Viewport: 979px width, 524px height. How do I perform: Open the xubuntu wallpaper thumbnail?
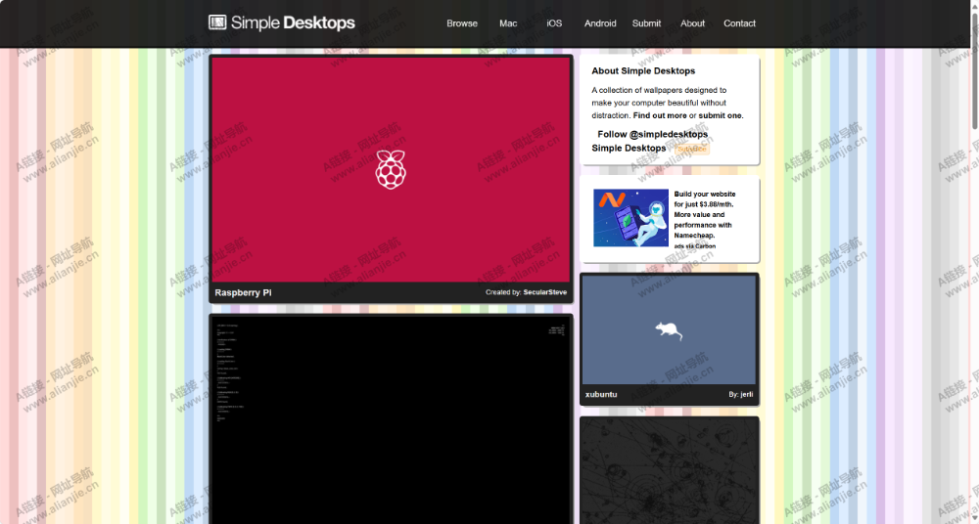669,330
